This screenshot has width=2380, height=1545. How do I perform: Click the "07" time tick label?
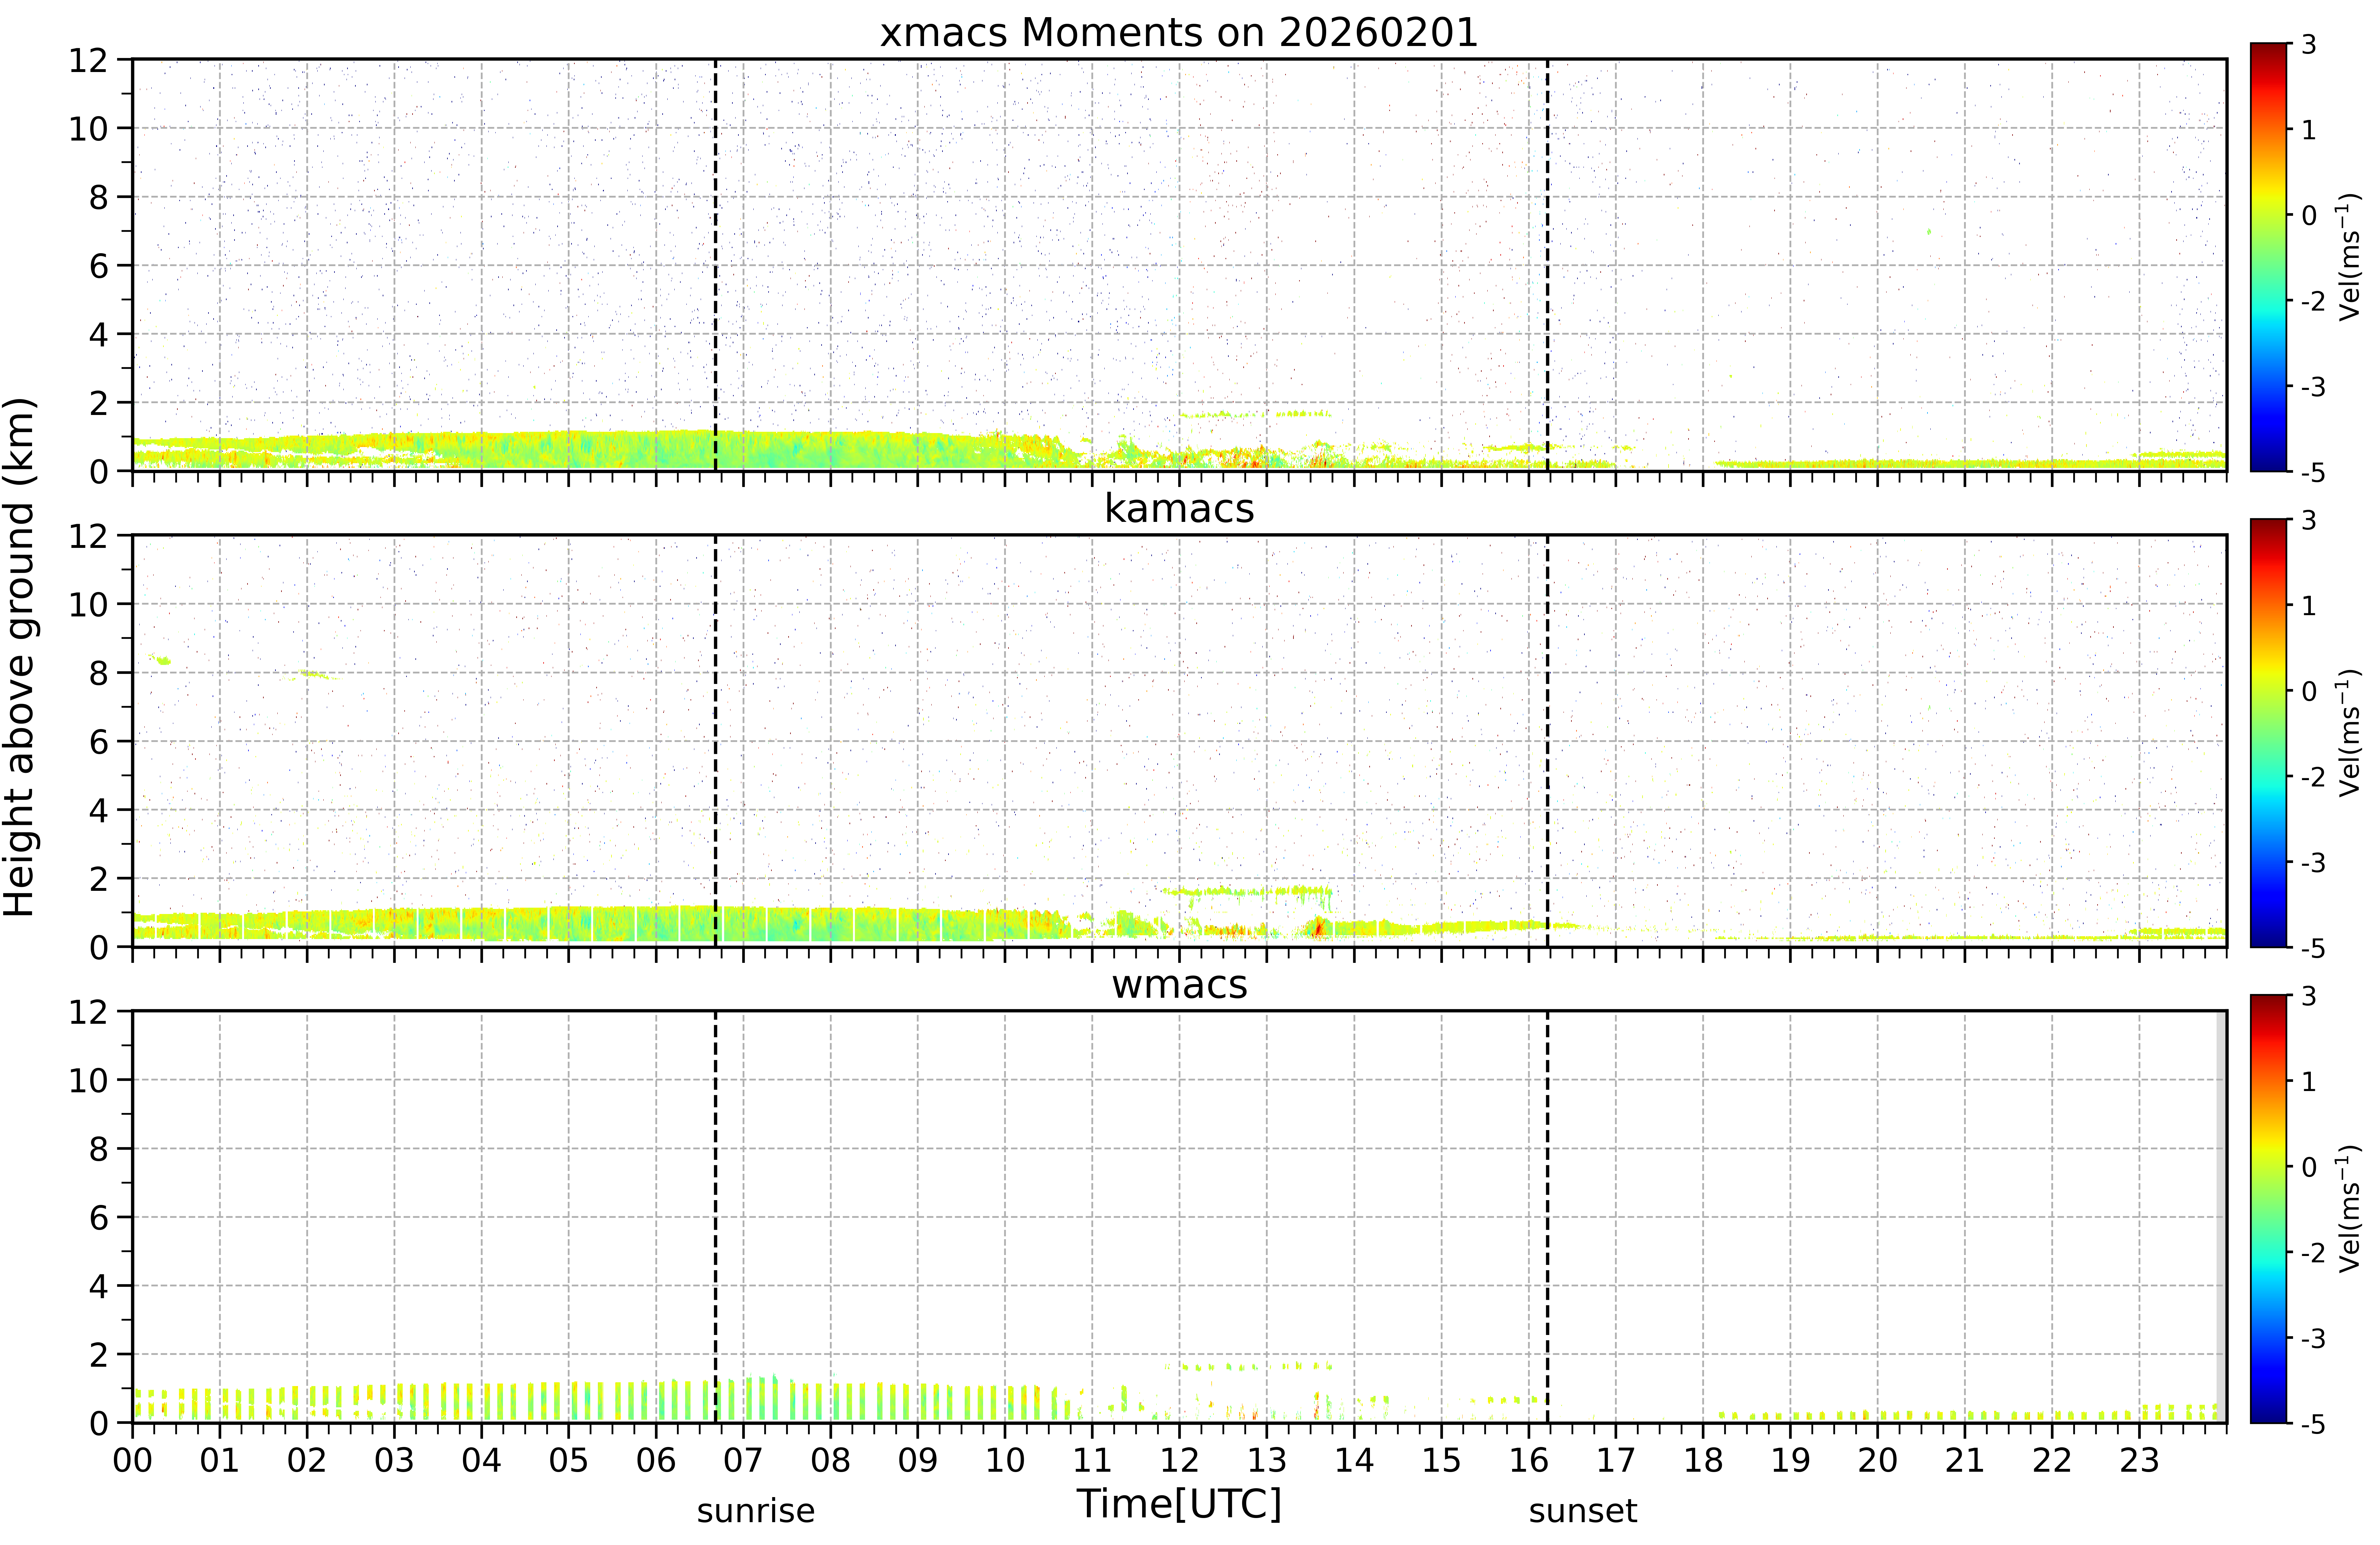[x=743, y=1461]
